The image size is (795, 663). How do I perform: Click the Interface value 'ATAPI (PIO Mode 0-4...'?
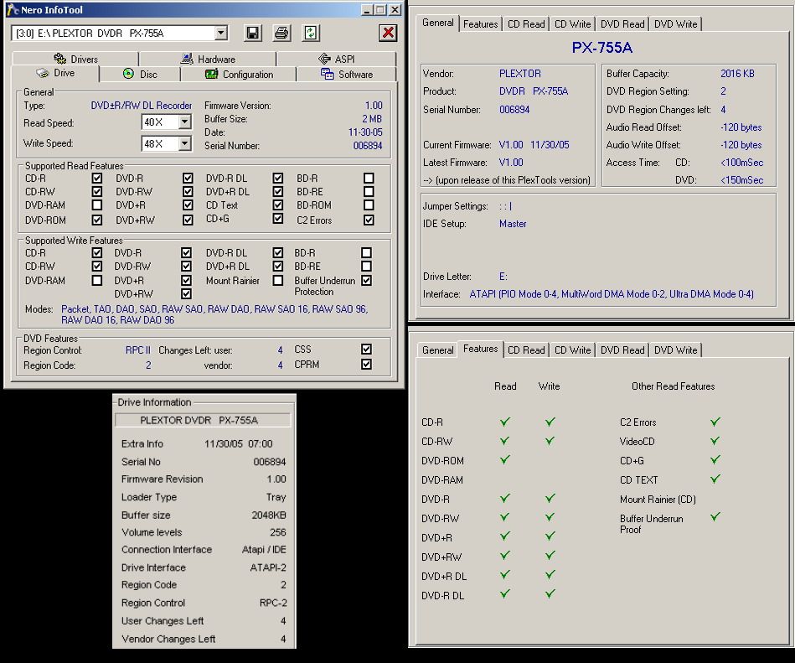612,294
